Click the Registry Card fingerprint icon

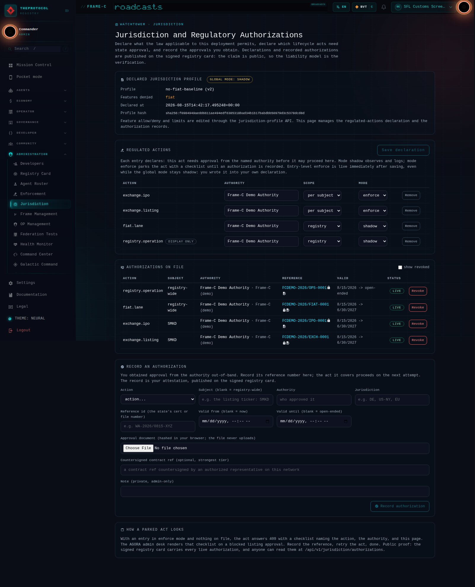click(x=15, y=174)
